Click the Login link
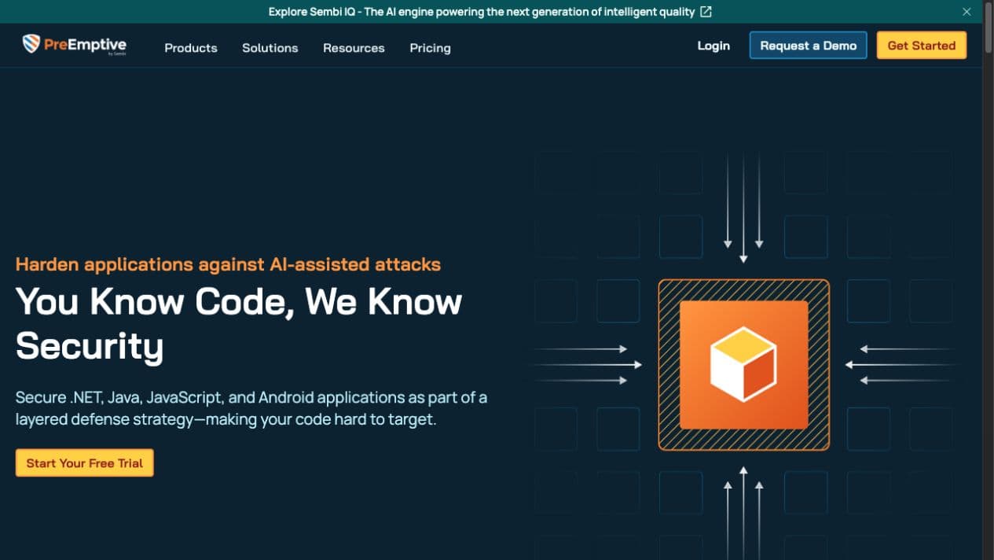 (x=713, y=46)
